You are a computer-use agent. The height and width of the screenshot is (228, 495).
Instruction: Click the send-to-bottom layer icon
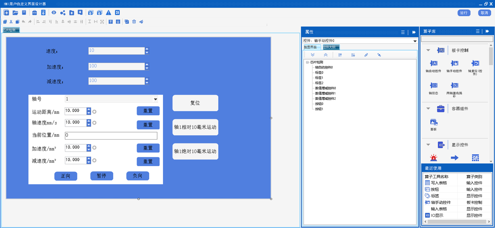[118, 22]
